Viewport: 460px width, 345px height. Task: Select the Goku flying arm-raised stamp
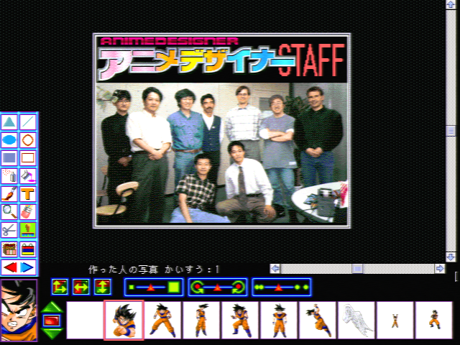[x=318, y=320]
